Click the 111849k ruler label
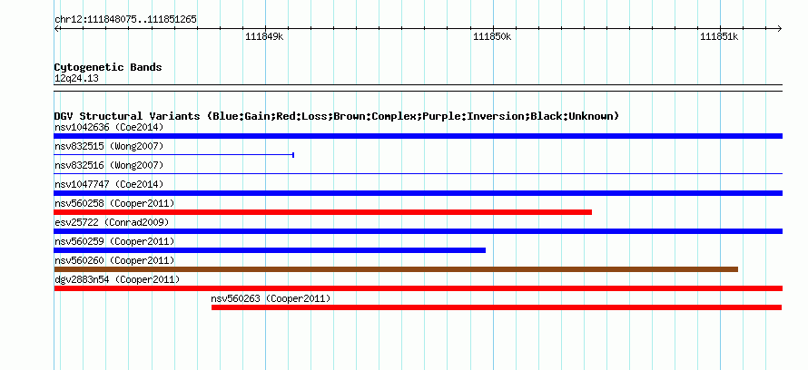The height and width of the screenshot is (370, 808). (264, 36)
